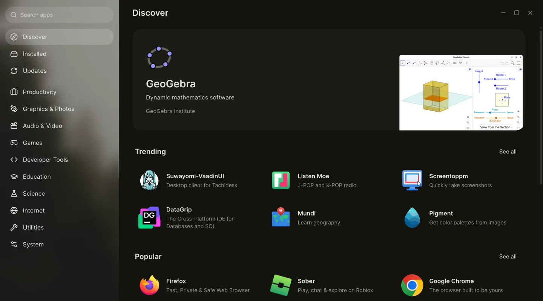Click the "J-POP and K-POP radio" text

pos(327,185)
